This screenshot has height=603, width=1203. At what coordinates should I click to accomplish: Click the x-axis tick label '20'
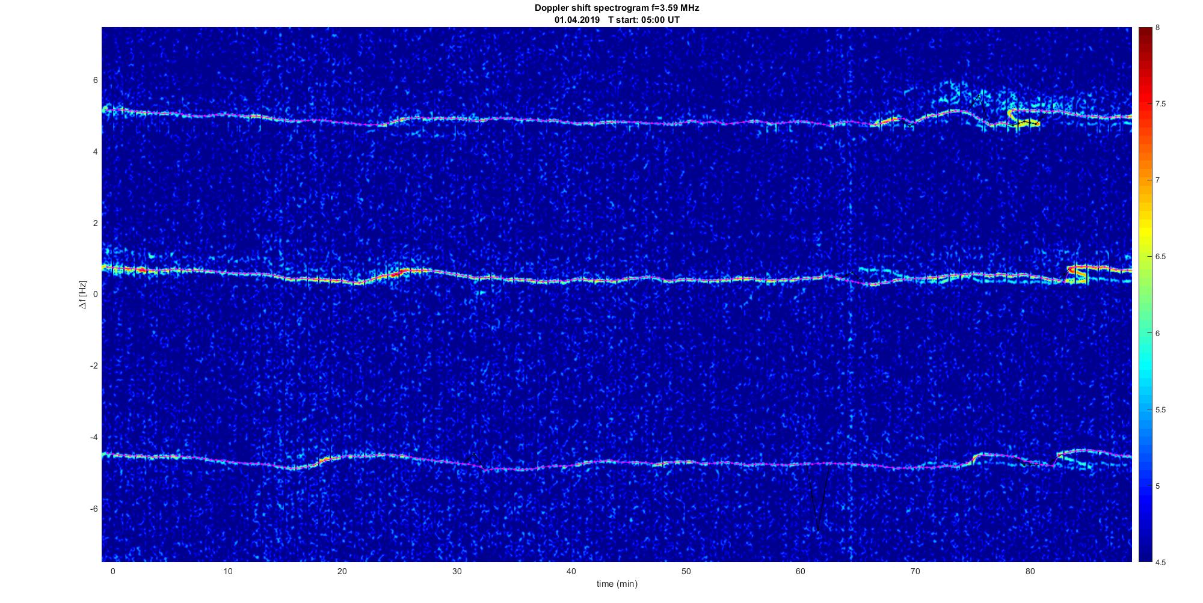[342, 571]
